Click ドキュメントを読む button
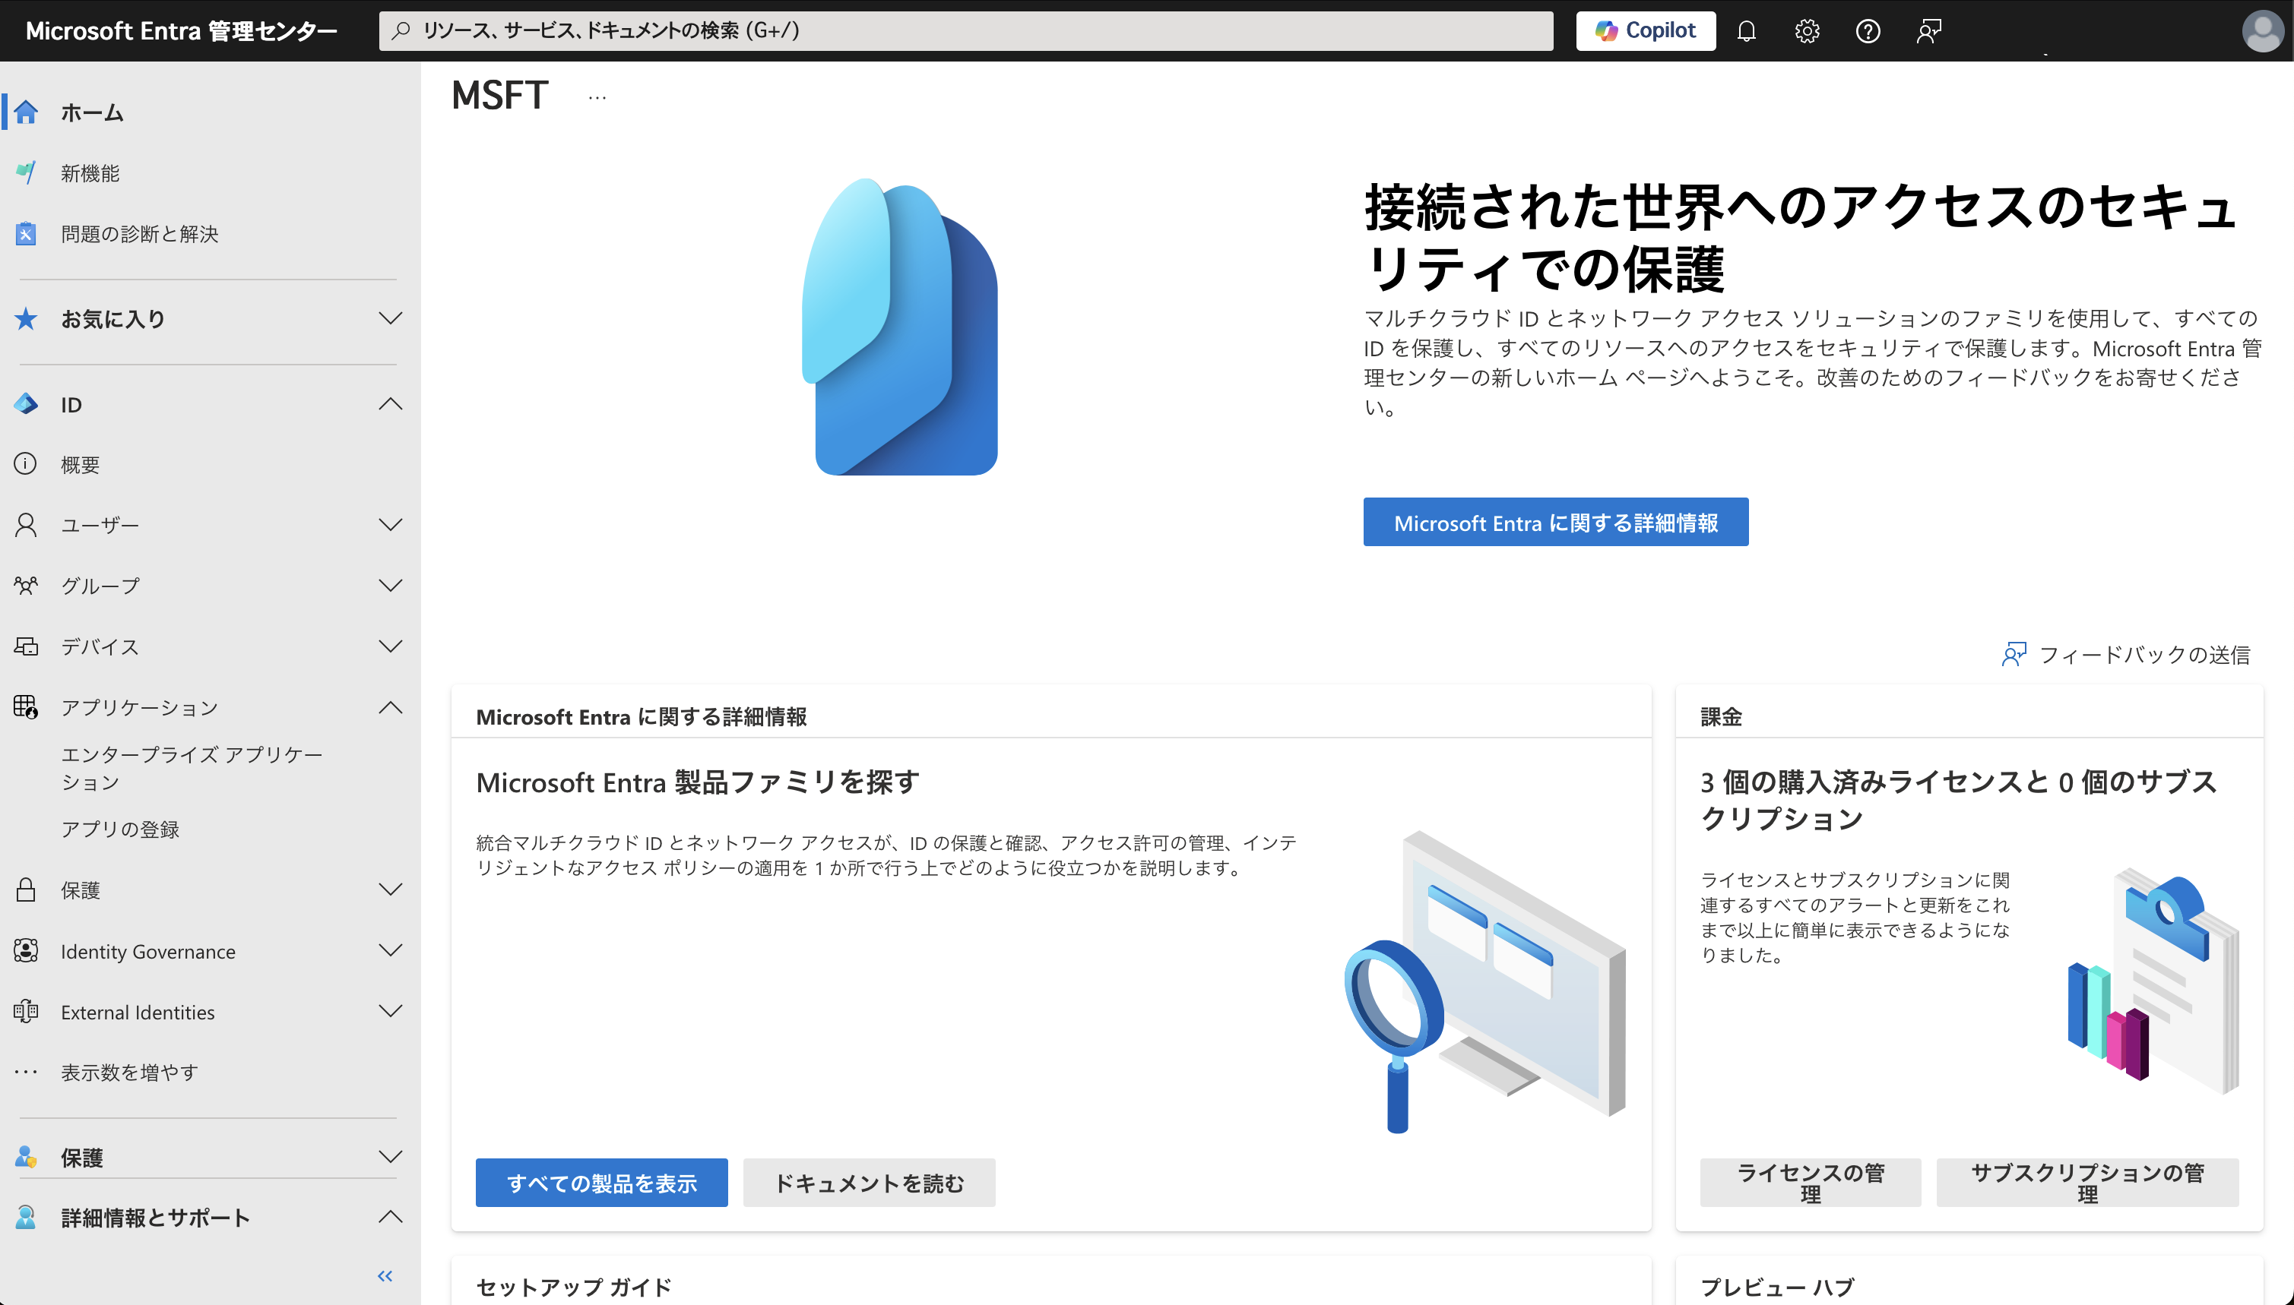The width and height of the screenshot is (2294, 1305). click(x=869, y=1183)
